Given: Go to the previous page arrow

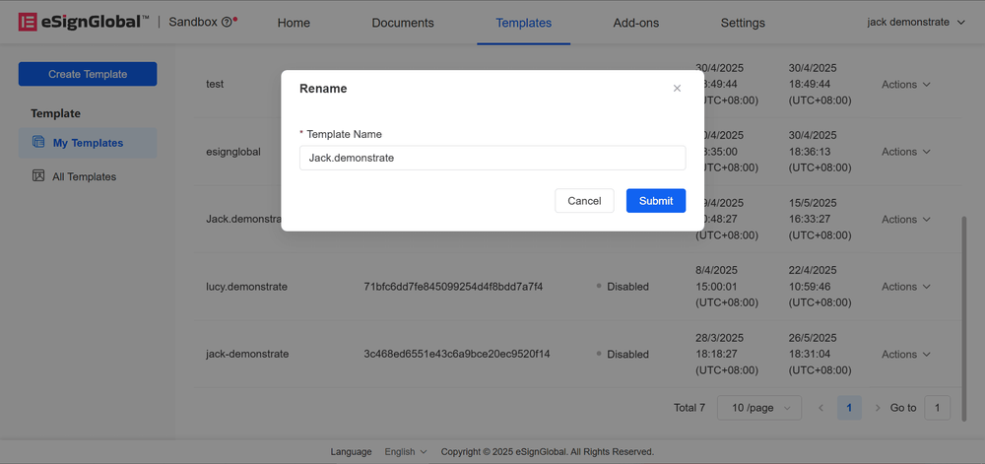Looking at the screenshot, I should [x=821, y=408].
